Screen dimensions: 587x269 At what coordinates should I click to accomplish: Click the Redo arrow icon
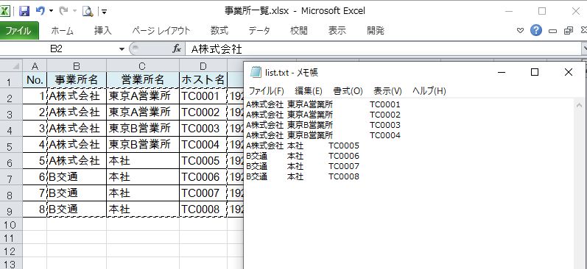coord(63,11)
